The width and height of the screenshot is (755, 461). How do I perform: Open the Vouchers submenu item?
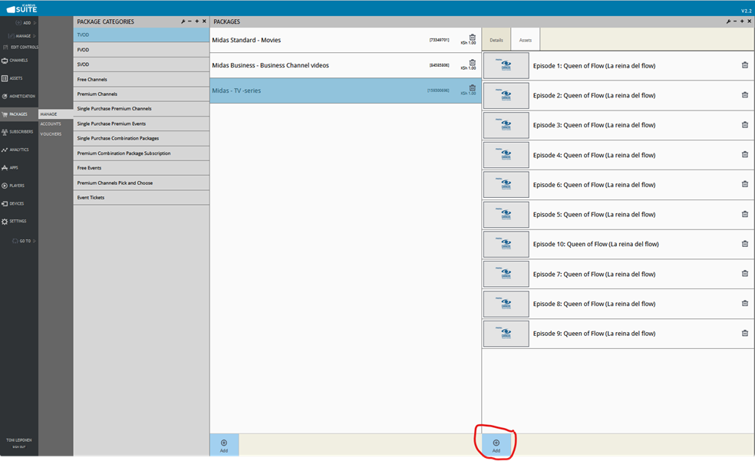coord(51,134)
